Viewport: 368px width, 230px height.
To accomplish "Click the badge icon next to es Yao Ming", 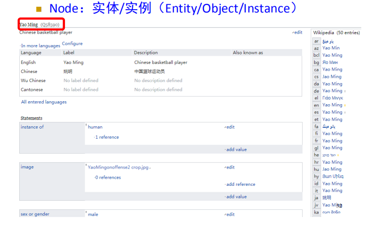I will point(345,113).
